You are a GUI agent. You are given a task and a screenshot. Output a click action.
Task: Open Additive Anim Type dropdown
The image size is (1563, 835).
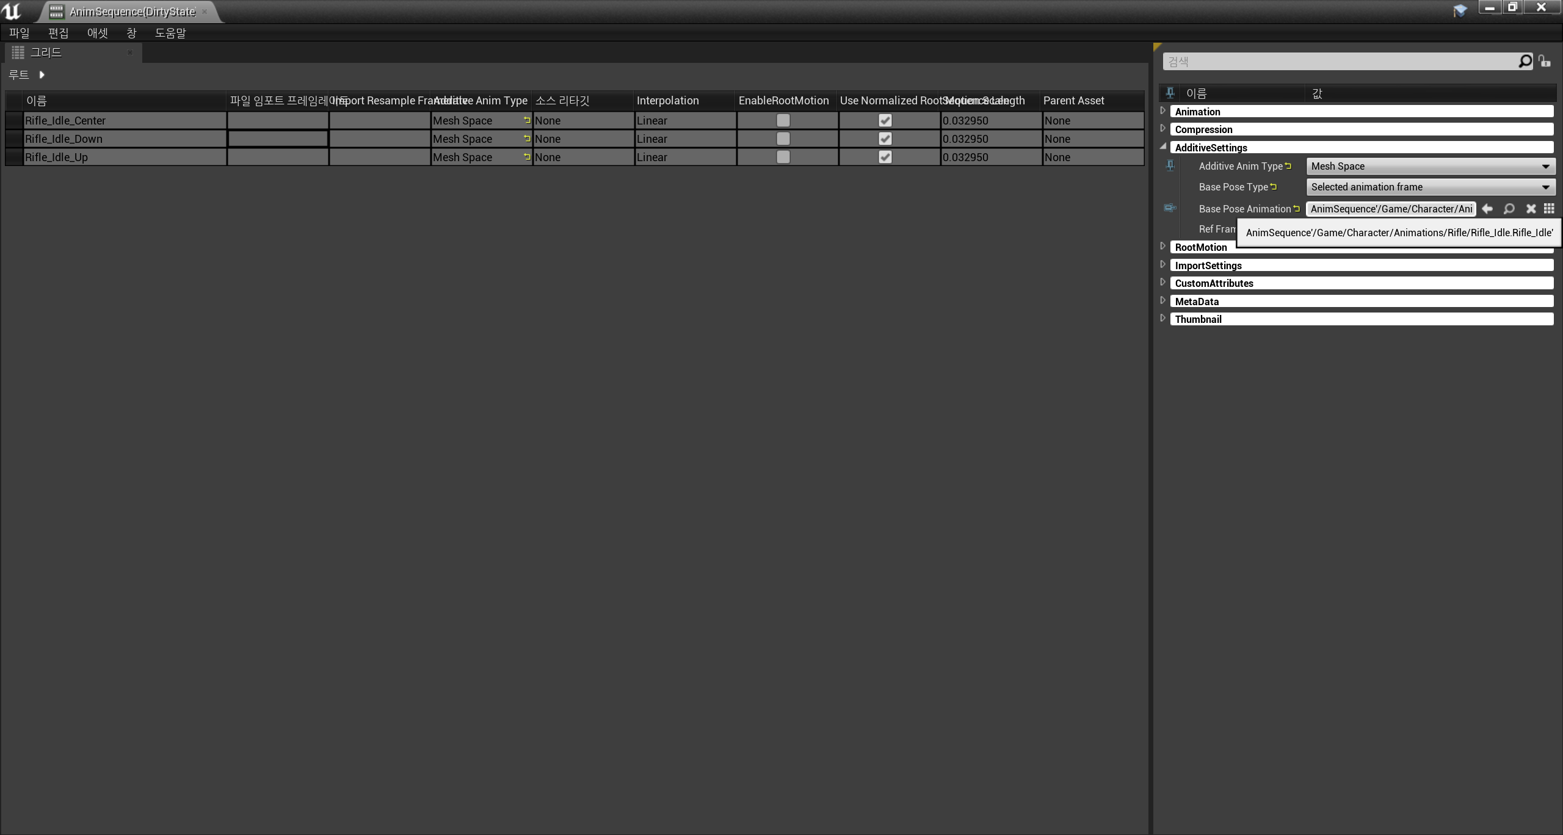(1430, 166)
